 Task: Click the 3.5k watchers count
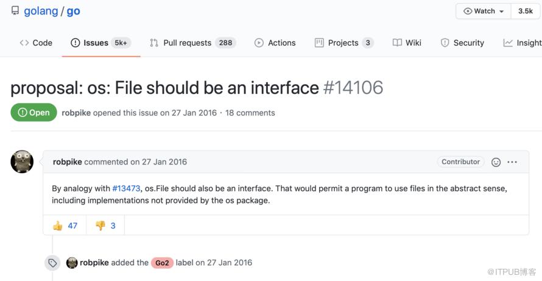coord(525,11)
